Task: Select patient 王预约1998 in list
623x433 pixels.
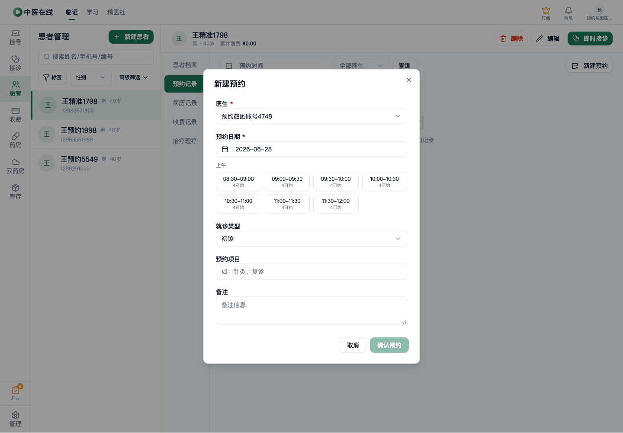Action: coord(96,134)
